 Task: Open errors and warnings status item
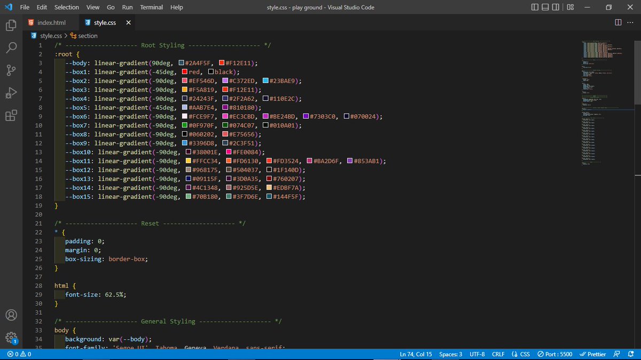(19, 354)
